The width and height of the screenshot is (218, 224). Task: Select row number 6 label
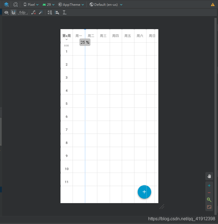67,117
